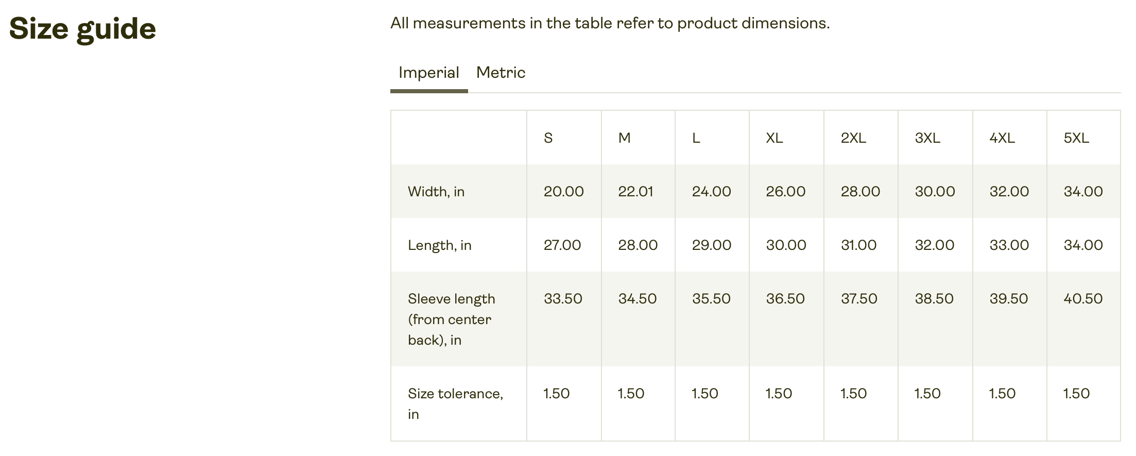Click the 5XL size column header

1076,138
